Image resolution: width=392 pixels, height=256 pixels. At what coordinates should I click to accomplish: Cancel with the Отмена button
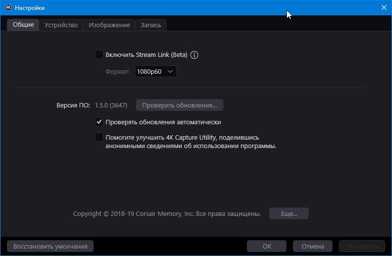point(313,246)
